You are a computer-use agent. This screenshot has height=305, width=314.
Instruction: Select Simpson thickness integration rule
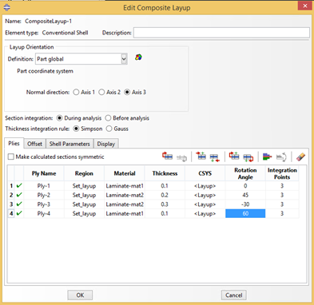point(76,129)
